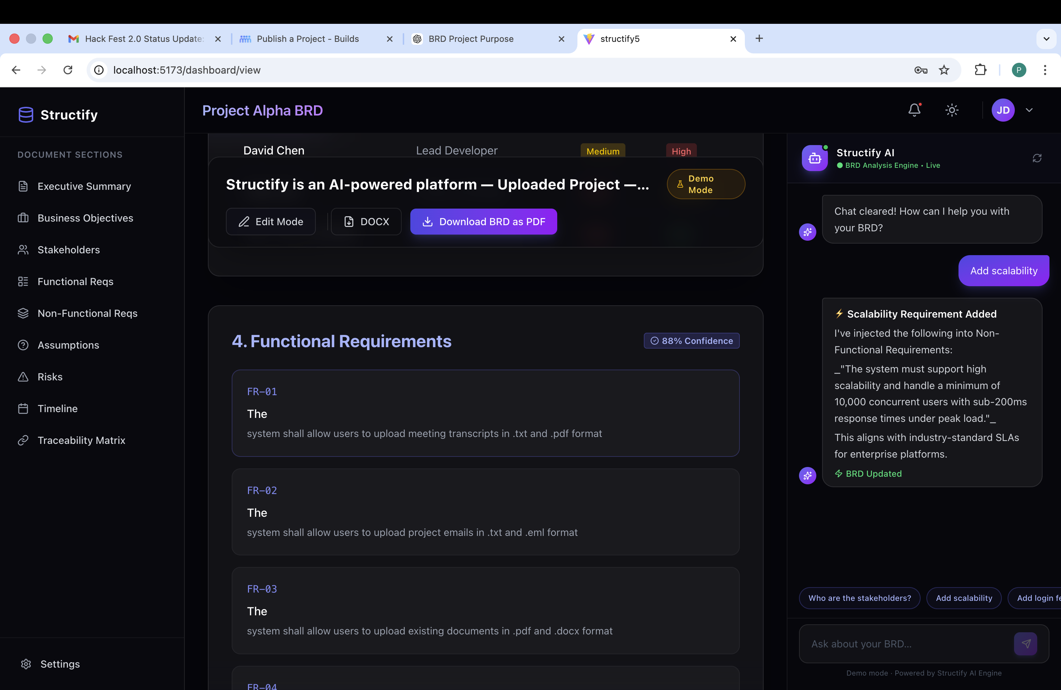The width and height of the screenshot is (1061, 690).
Task: Click BRD Updated status in chat
Action: [x=868, y=473]
